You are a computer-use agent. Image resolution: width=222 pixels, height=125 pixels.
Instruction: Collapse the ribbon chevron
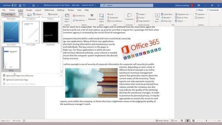(220, 25)
